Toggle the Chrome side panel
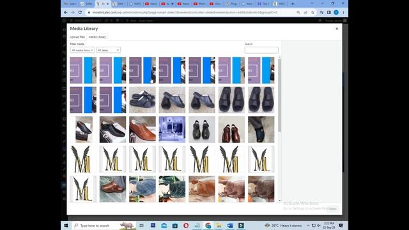 328,12
